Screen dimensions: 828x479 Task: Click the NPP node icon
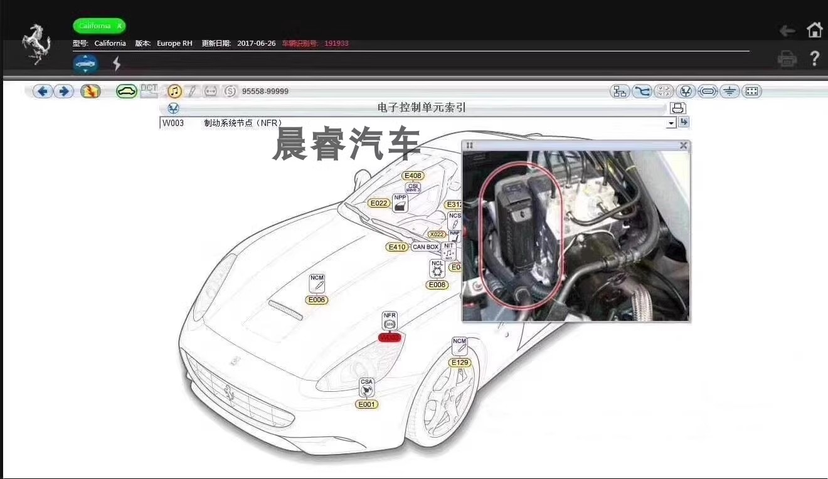pyautogui.click(x=400, y=203)
